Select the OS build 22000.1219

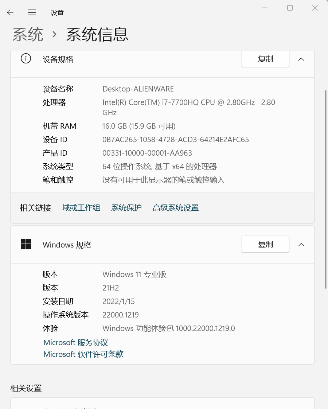click(x=121, y=315)
